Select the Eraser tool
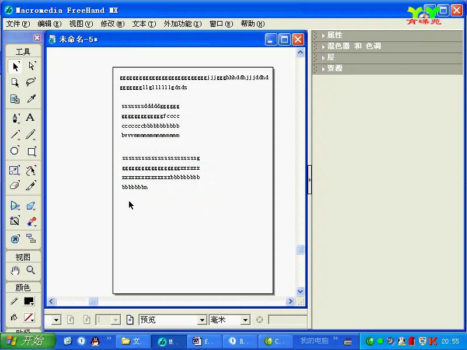This screenshot has width=467, height=350. point(15,185)
